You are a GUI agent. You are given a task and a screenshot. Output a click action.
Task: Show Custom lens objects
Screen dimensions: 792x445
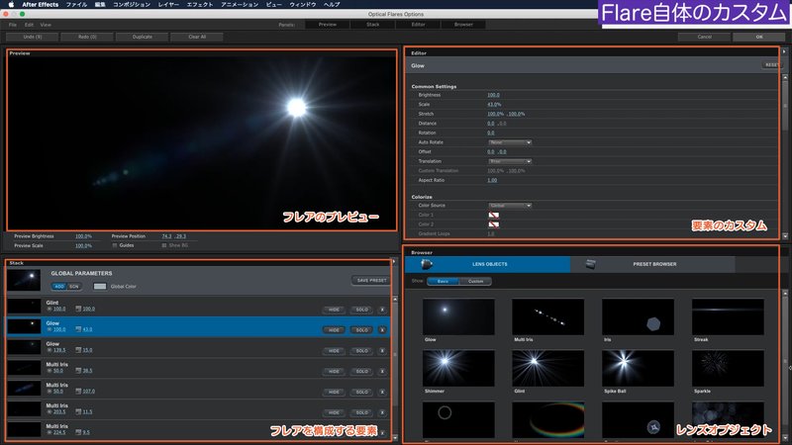click(476, 282)
